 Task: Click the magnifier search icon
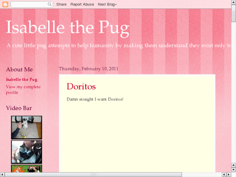[49, 4]
